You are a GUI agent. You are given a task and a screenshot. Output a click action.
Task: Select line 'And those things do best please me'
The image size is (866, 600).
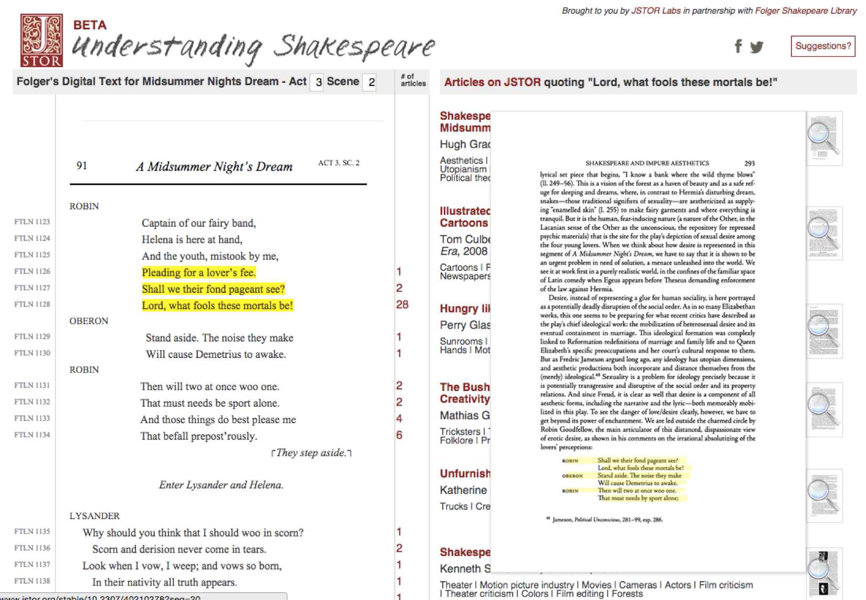pyautogui.click(x=218, y=420)
